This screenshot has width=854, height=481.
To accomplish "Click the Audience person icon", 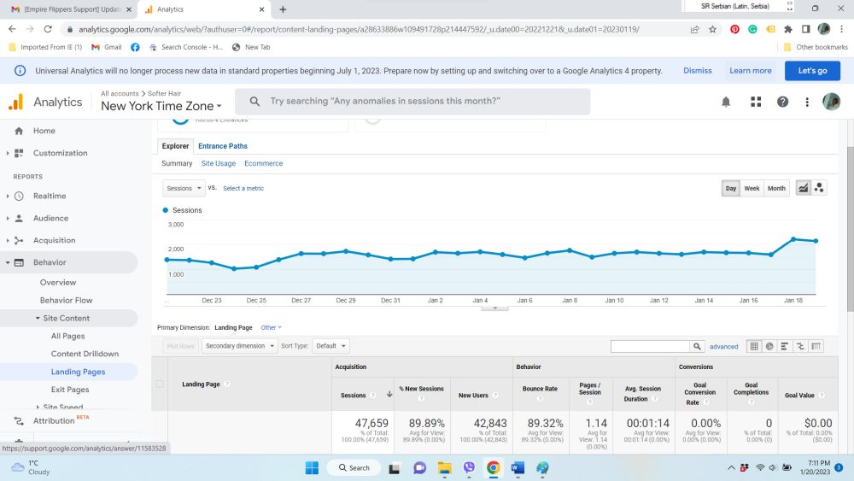I will pos(19,219).
